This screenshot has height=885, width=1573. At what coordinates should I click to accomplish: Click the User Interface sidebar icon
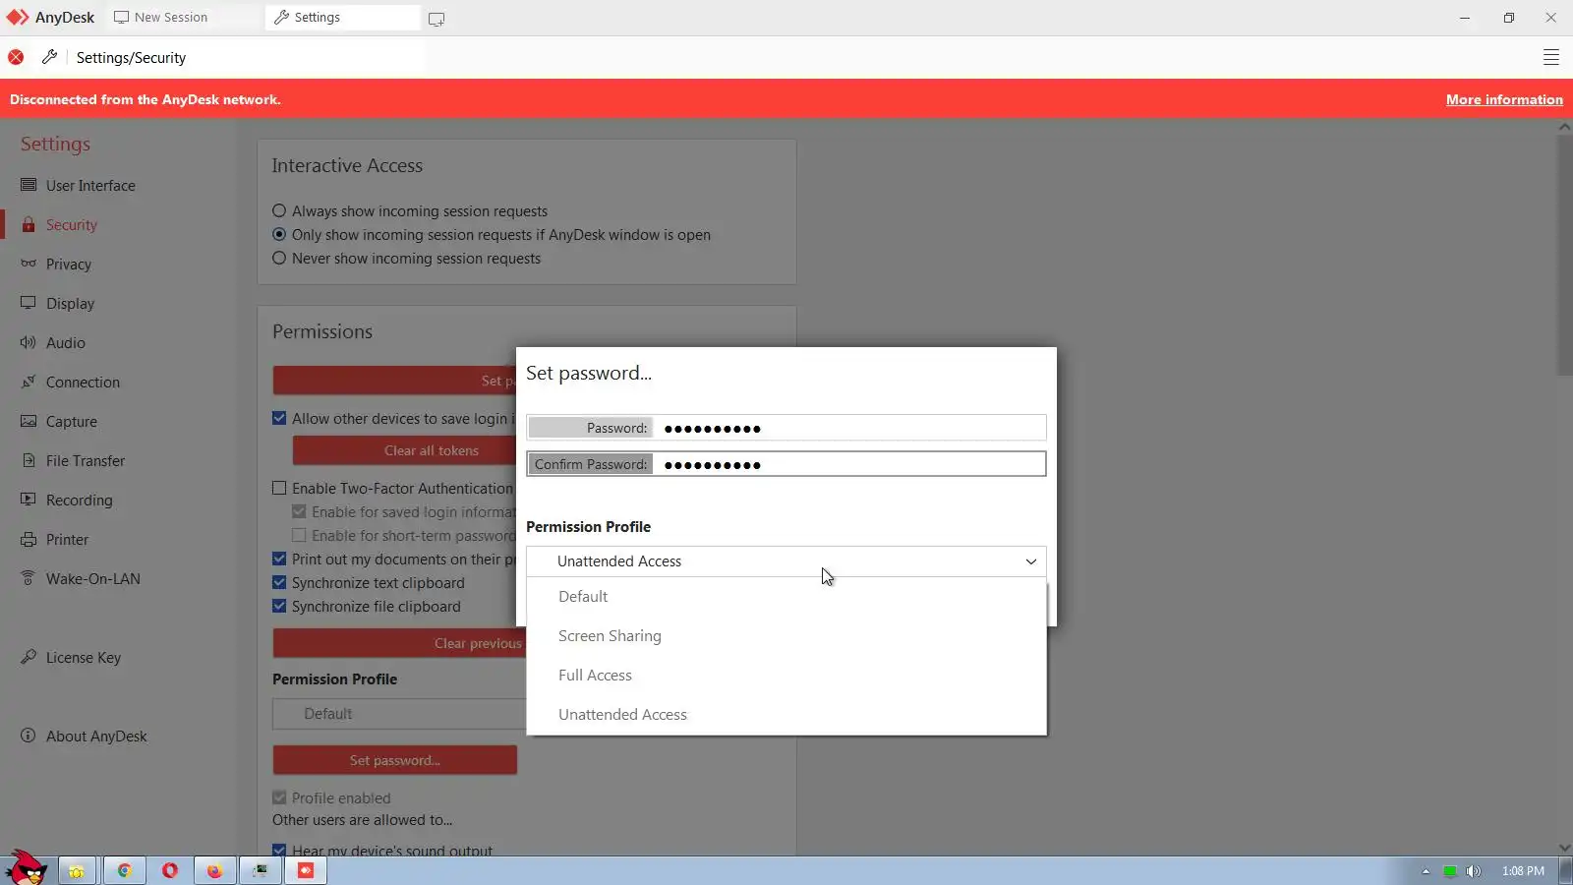click(29, 185)
